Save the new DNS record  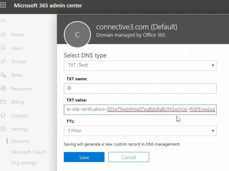point(84,157)
